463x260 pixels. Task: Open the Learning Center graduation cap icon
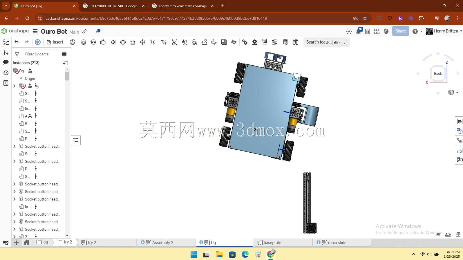pyautogui.click(x=98, y=31)
